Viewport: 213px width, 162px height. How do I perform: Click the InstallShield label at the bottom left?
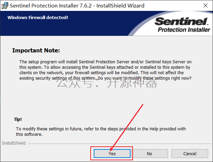(14, 143)
